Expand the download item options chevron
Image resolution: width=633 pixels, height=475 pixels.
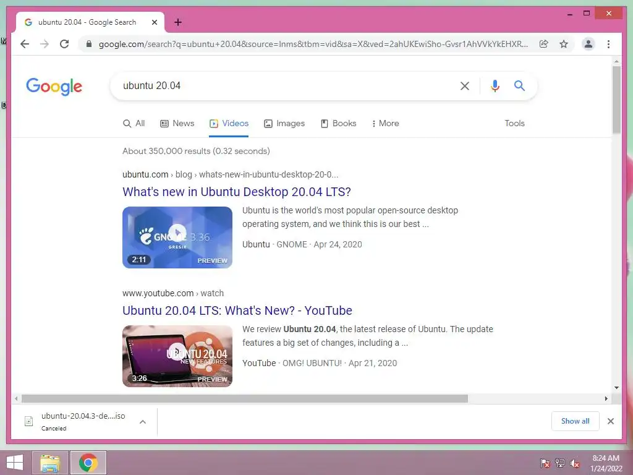point(143,422)
